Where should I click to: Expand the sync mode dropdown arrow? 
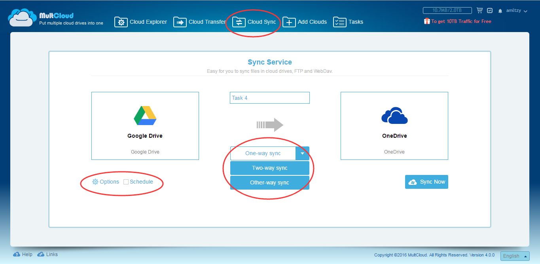(x=302, y=153)
